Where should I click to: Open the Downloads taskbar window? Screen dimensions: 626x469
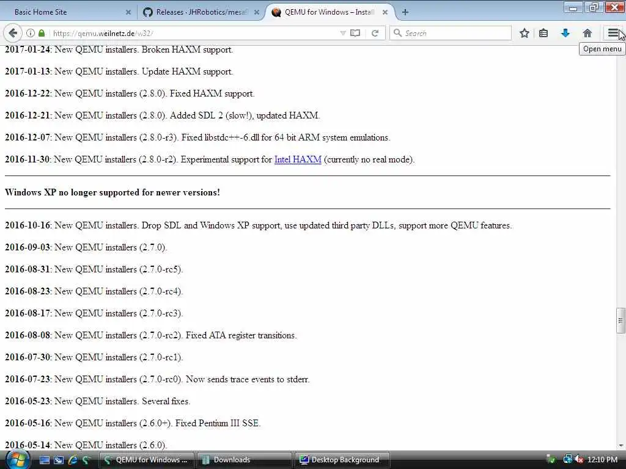[245, 460]
